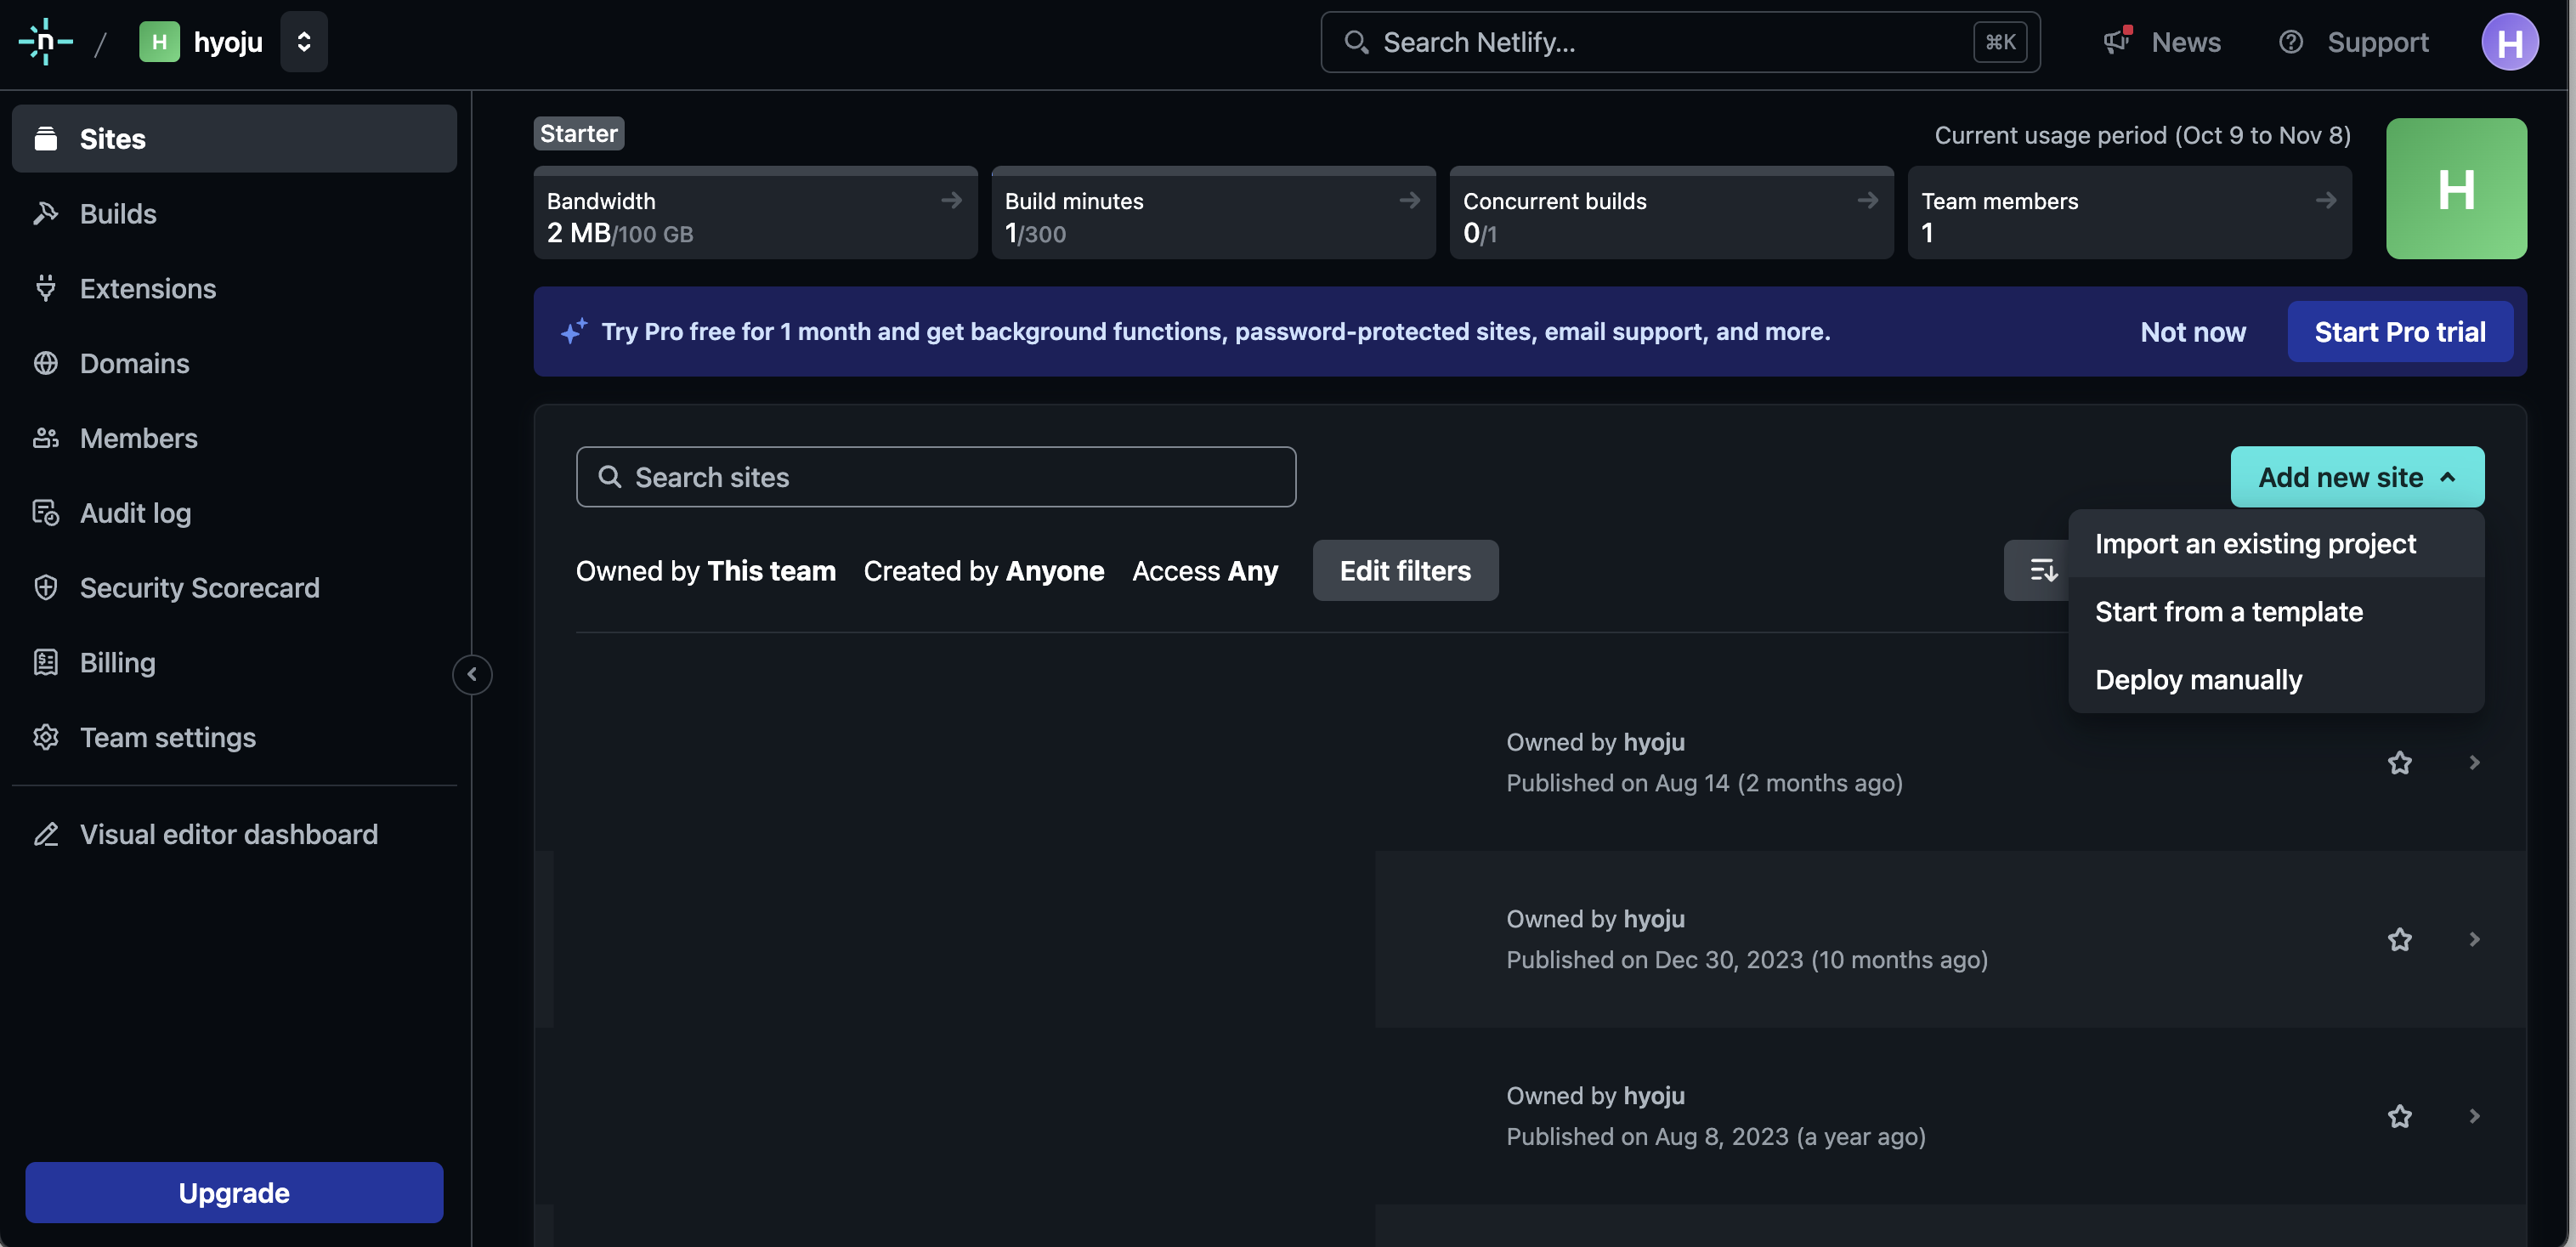Choose Import an existing project
Image resolution: width=2576 pixels, height=1247 pixels.
2254,544
